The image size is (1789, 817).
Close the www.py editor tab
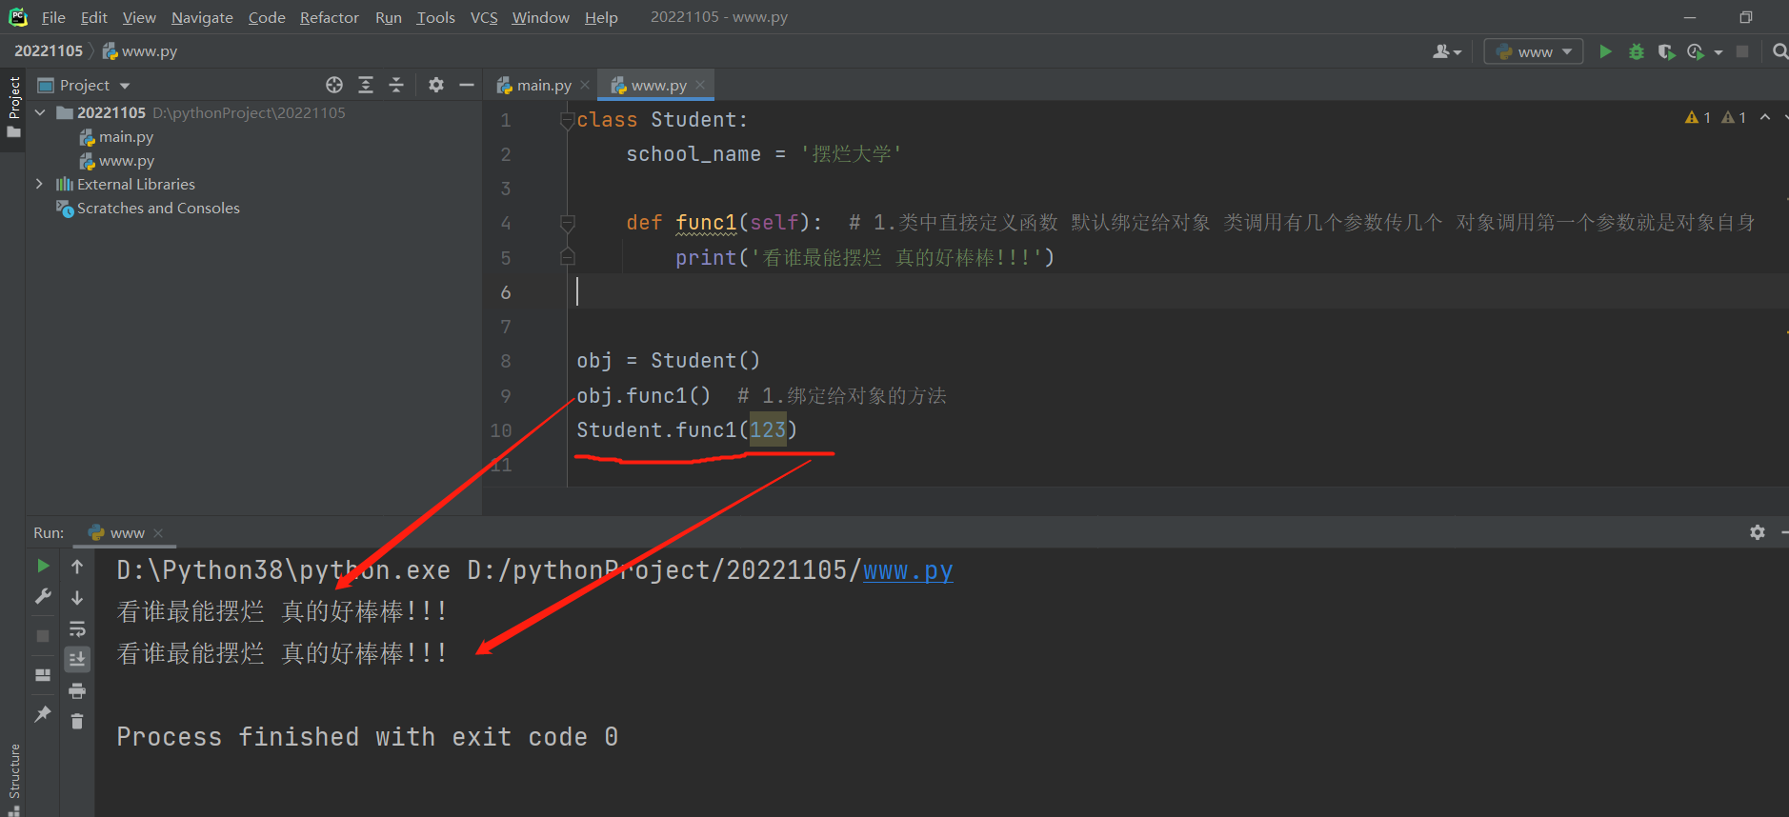point(700,85)
